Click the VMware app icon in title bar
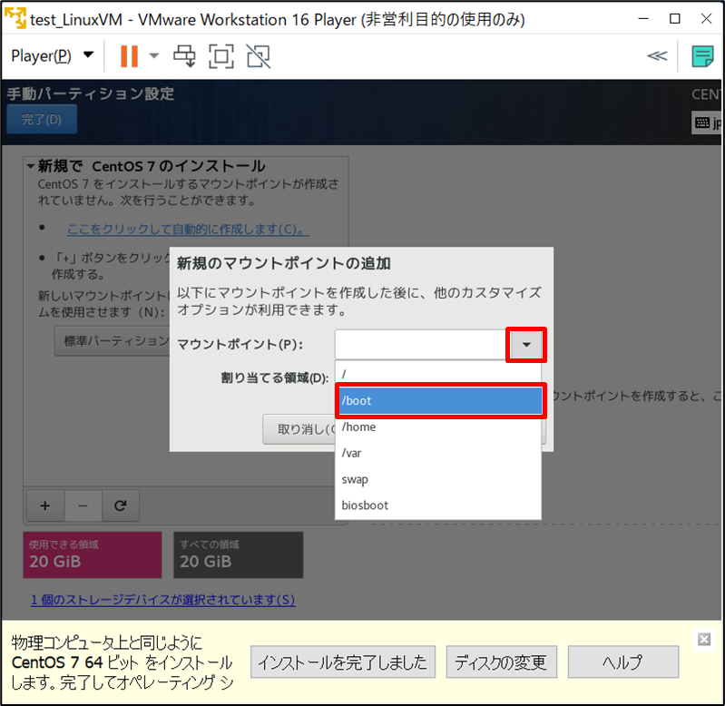The width and height of the screenshot is (725, 706). (15, 18)
